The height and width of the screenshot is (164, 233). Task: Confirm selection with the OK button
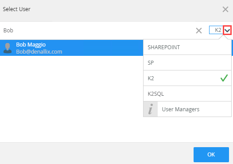[211, 155]
